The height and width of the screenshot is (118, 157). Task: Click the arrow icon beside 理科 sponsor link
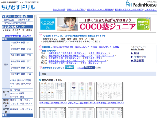click(132, 53)
